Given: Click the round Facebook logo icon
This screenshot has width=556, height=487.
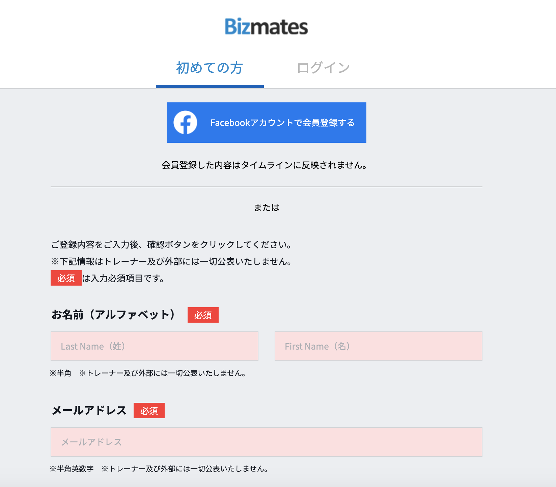Looking at the screenshot, I should tap(185, 123).
